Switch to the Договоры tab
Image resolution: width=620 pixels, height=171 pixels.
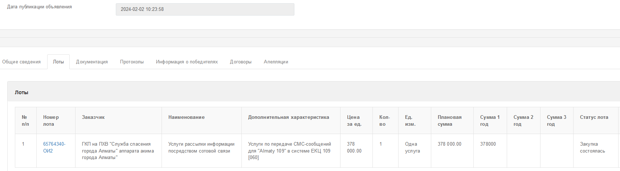coord(241,62)
